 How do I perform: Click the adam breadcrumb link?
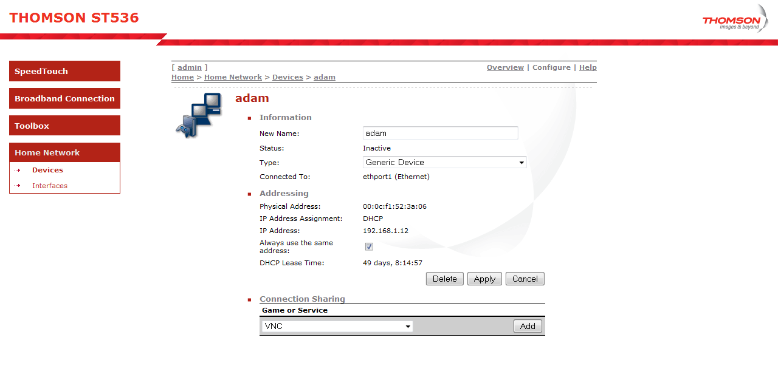click(x=325, y=77)
